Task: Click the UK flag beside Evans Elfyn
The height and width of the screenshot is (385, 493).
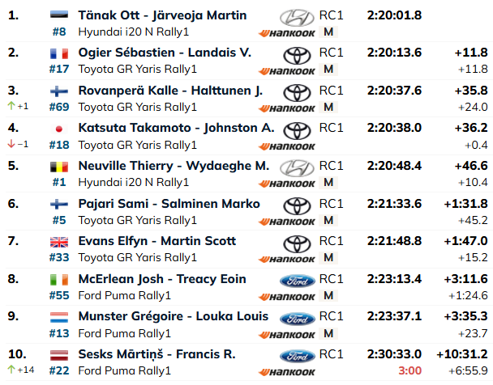Action: (59, 242)
